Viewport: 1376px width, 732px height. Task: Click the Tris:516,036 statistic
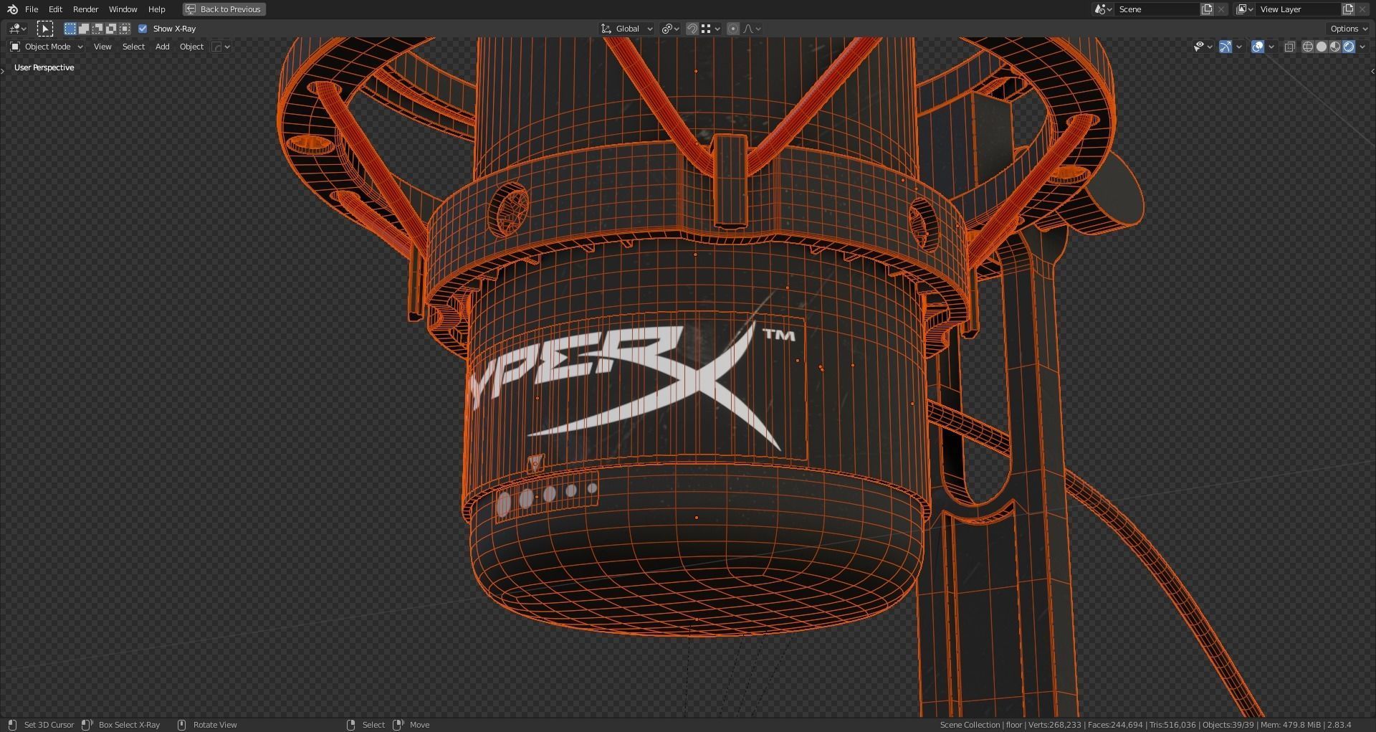(1172, 725)
